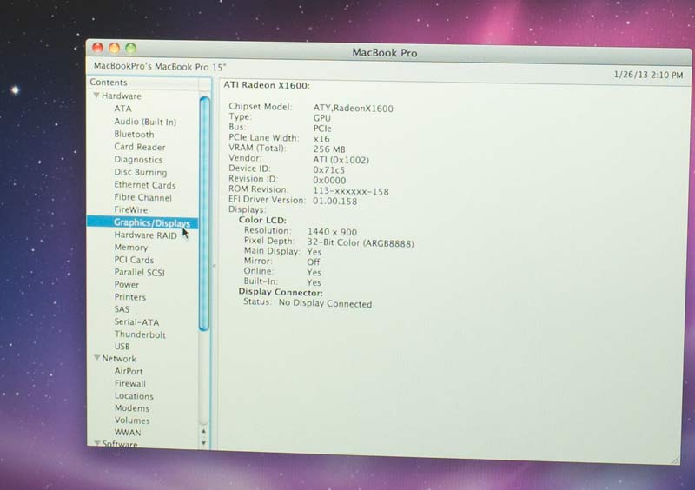695x490 pixels.
Task: Click the 113-xxxxxx-158 ROM revision
Action: (x=351, y=191)
